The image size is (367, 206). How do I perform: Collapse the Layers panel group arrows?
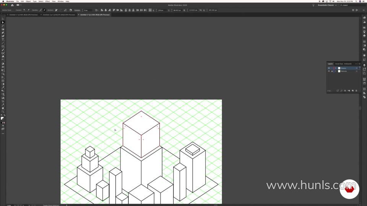pyautogui.click(x=356, y=64)
